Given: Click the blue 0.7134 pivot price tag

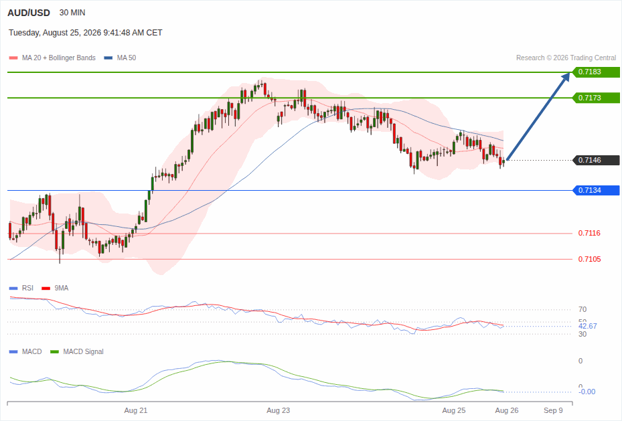Looking at the screenshot, I should tap(596, 190).
